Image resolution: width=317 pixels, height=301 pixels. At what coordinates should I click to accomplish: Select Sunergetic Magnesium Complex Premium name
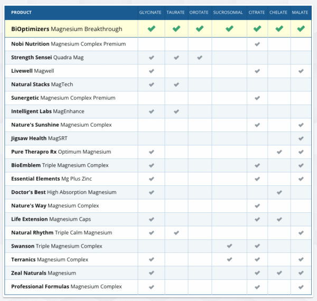pyautogui.click(x=63, y=98)
